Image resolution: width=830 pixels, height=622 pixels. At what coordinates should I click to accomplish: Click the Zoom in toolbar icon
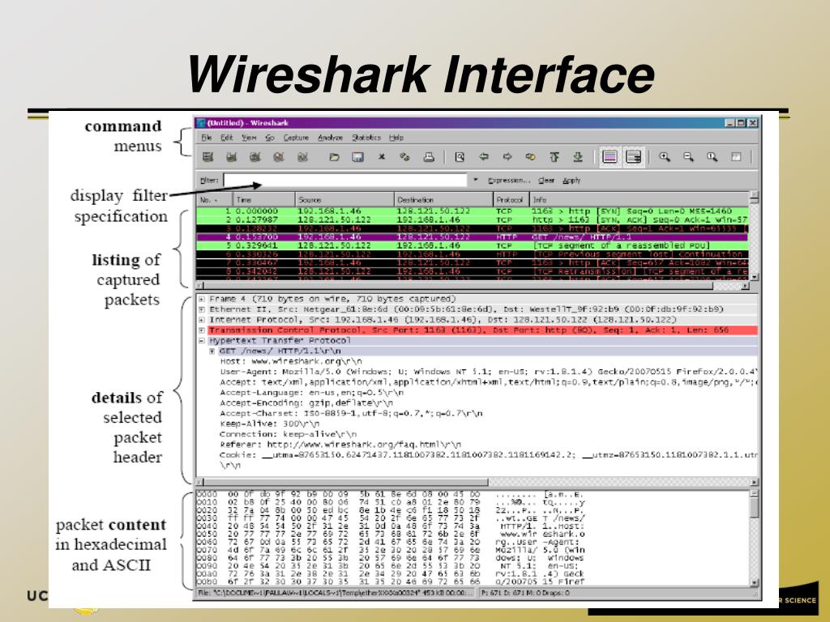(665, 157)
